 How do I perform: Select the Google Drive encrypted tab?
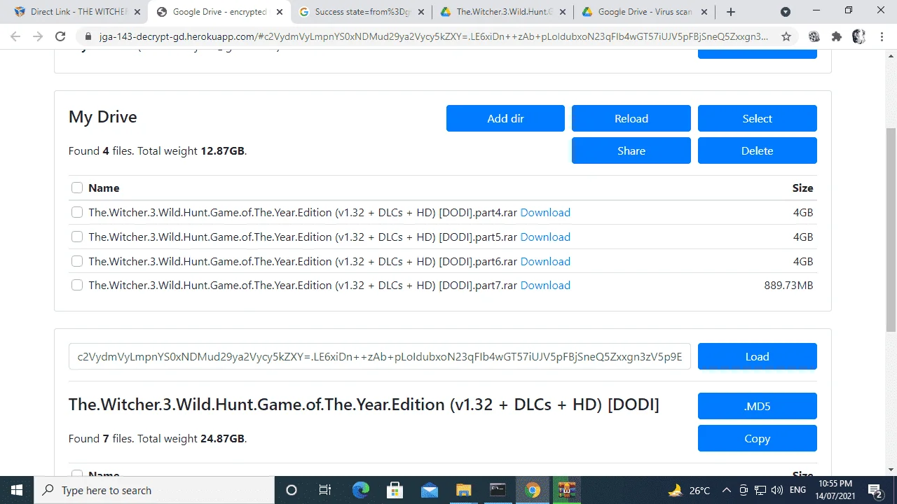pyautogui.click(x=219, y=12)
